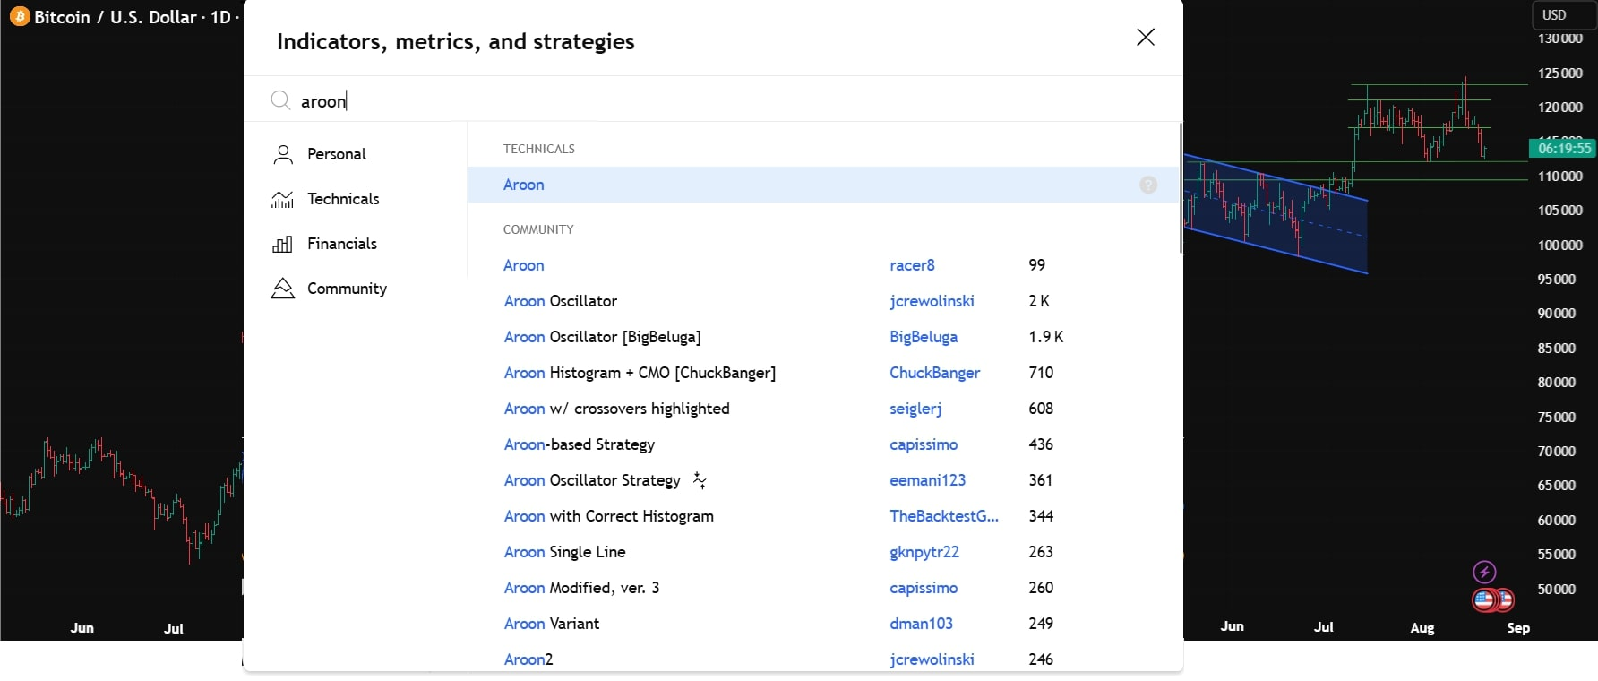Image resolution: width=1598 pixels, height=681 pixels.
Task: Add Aroon Histogram + CMO script
Action: [x=640, y=373]
